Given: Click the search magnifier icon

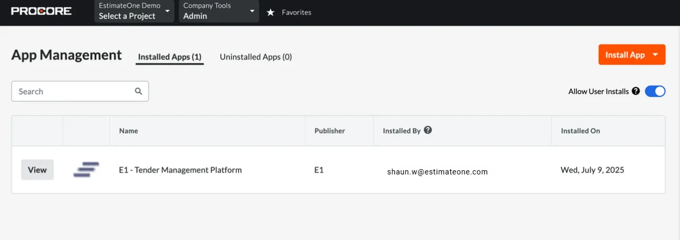Looking at the screenshot, I should (x=138, y=91).
